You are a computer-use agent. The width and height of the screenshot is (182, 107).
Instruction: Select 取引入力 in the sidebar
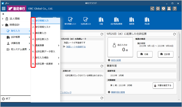[16, 31]
